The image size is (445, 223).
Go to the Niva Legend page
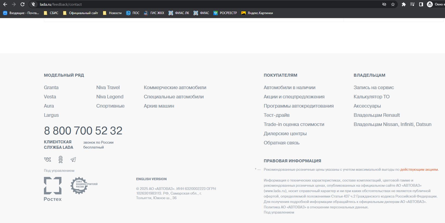110,97
